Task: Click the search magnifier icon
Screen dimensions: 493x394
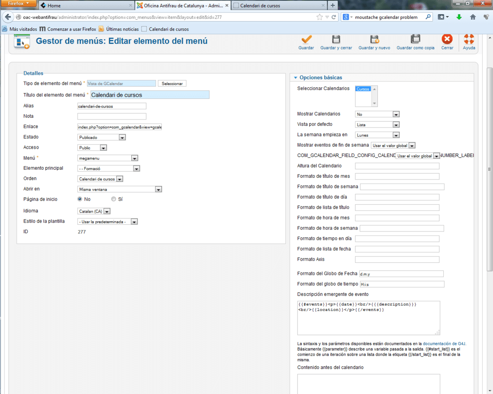Action: pos(428,17)
